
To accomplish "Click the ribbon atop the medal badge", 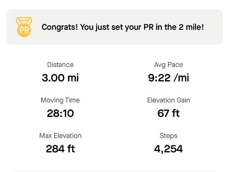I will click(24, 21).
